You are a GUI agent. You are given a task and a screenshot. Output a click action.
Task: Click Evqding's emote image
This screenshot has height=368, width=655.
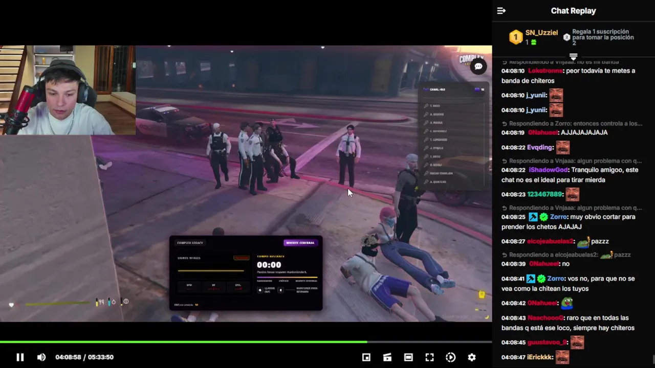pyautogui.click(x=563, y=147)
